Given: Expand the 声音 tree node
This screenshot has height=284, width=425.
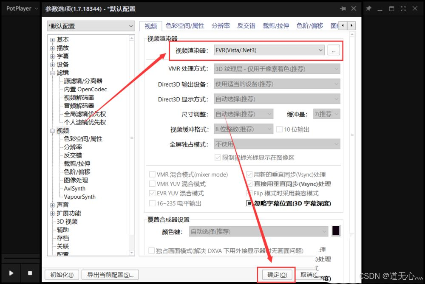Looking at the screenshot, I should click(x=52, y=205).
